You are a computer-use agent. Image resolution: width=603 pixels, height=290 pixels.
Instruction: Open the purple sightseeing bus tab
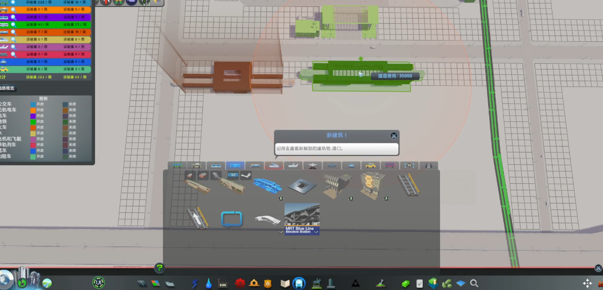click(390, 165)
